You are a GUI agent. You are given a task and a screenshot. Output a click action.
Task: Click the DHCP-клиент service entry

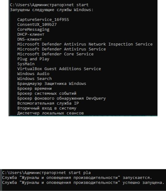click(31, 34)
